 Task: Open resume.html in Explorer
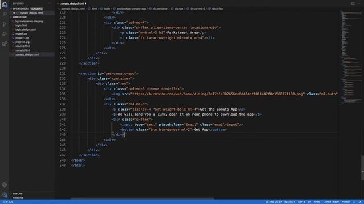pos(23,46)
